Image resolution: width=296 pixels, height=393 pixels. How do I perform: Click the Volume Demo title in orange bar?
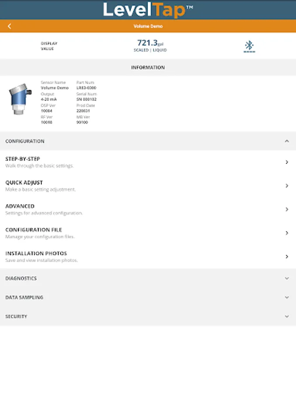click(148, 26)
